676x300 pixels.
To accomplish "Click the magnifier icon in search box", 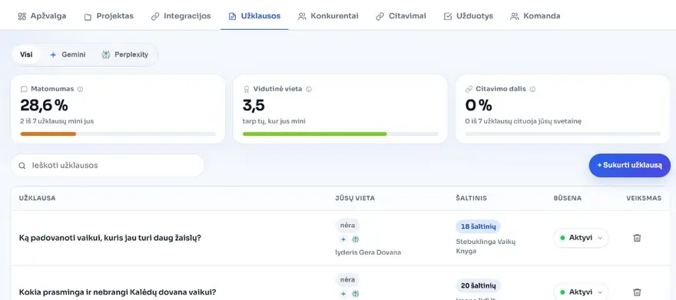I will tap(22, 165).
